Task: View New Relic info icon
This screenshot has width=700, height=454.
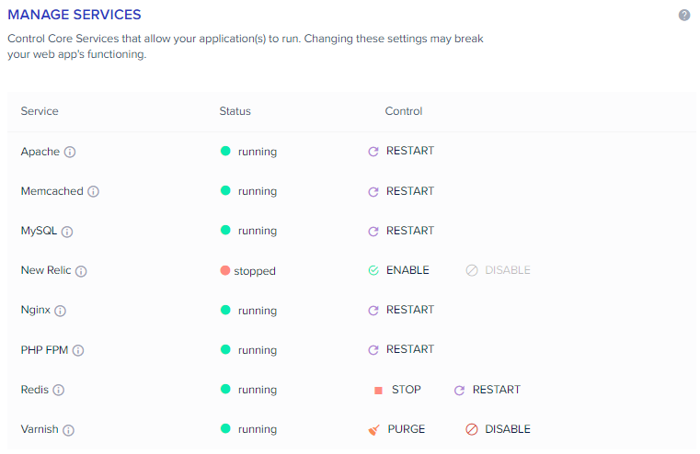Action: [x=81, y=271]
